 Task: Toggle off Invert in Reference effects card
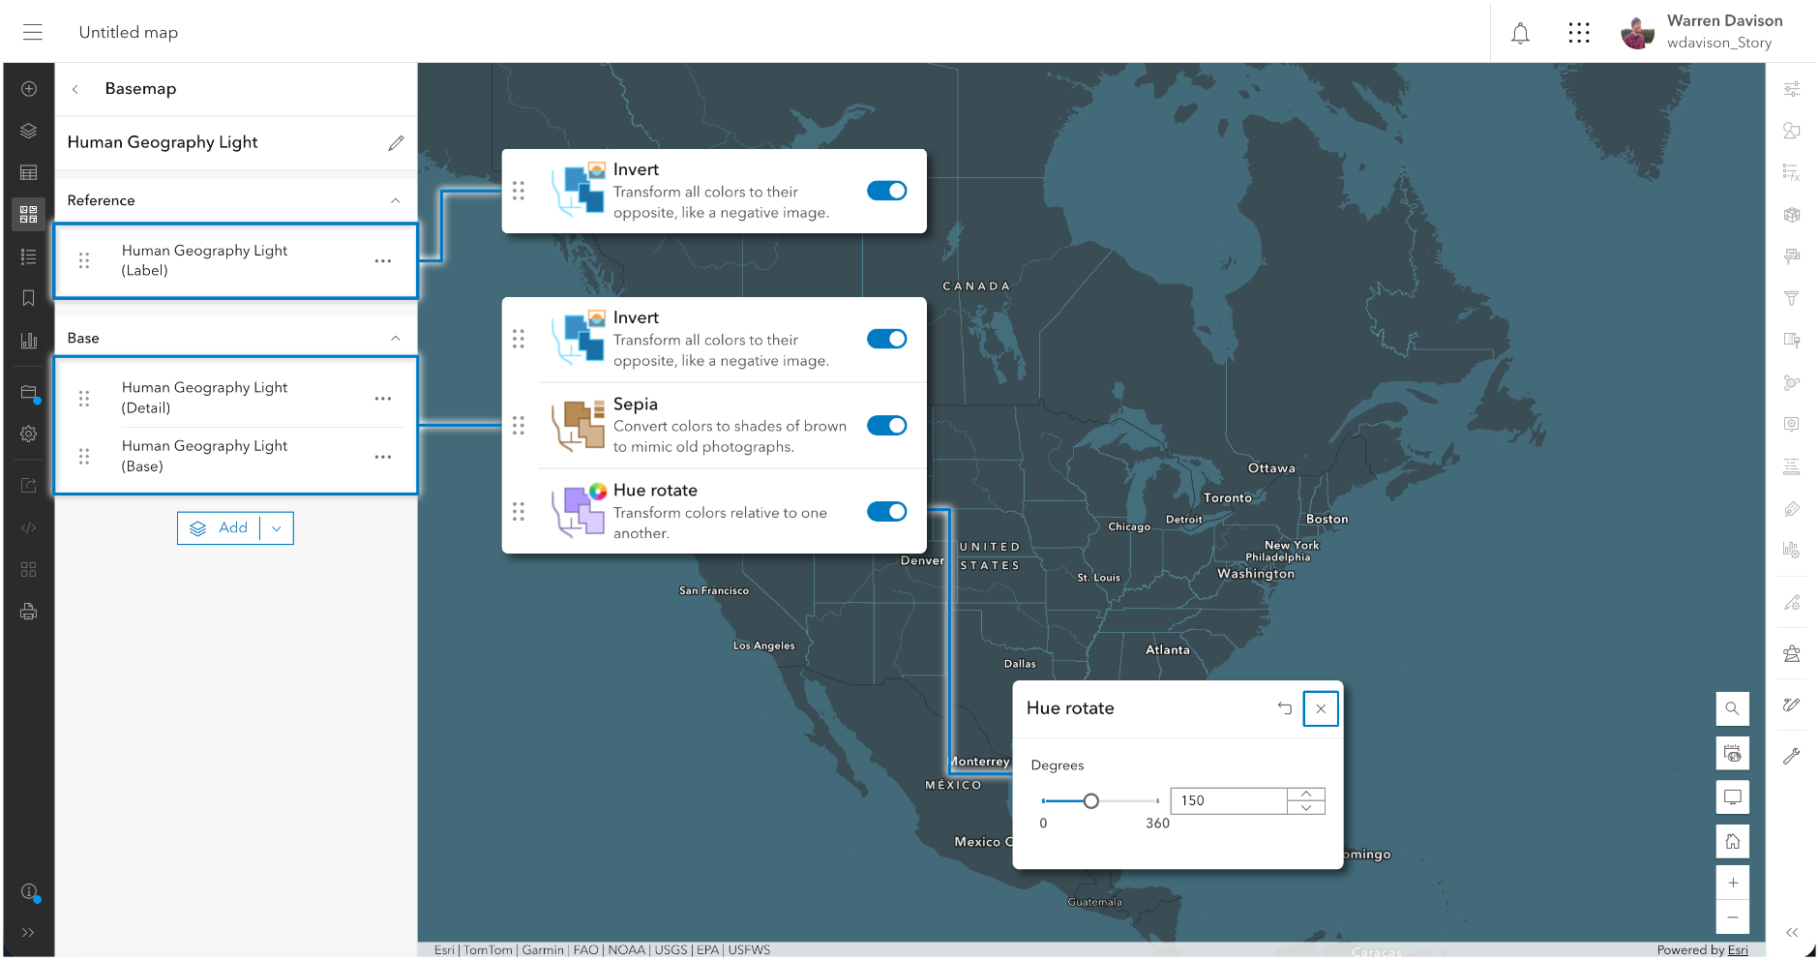pyautogui.click(x=886, y=191)
